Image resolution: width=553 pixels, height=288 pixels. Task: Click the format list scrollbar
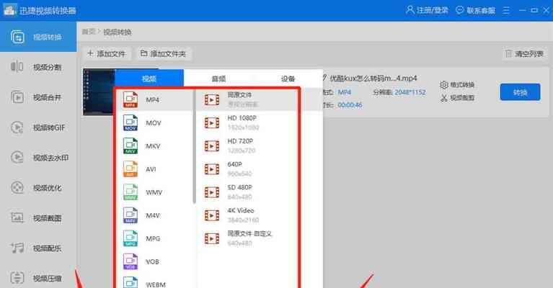[194, 146]
